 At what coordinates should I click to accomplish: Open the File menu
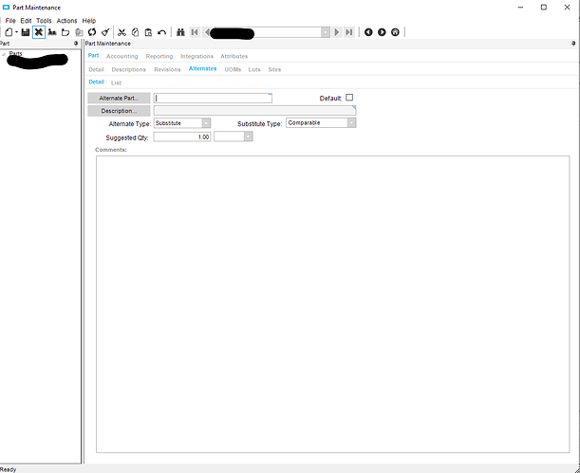click(10, 21)
